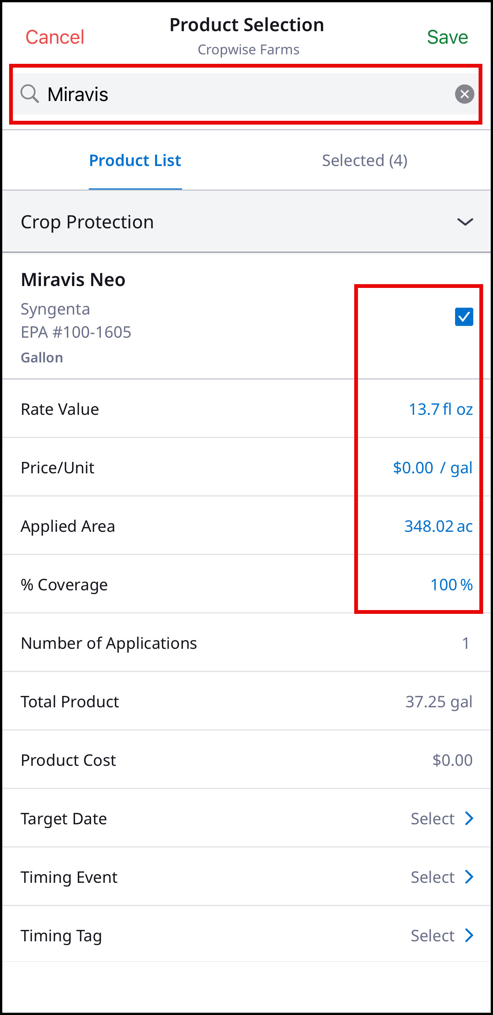Edit the 13.7 fl oz rate value
The width and height of the screenshot is (493, 1015).
click(x=441, y=409)
